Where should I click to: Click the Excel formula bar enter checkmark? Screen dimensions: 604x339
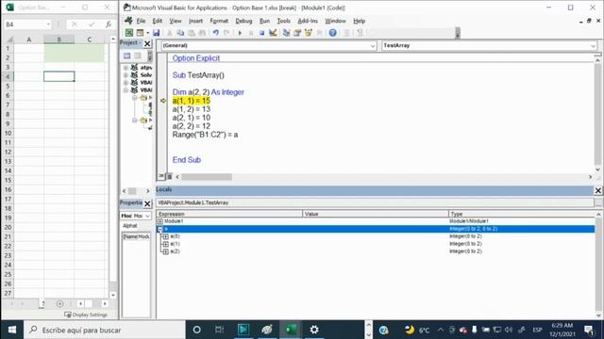pos(92,24)
